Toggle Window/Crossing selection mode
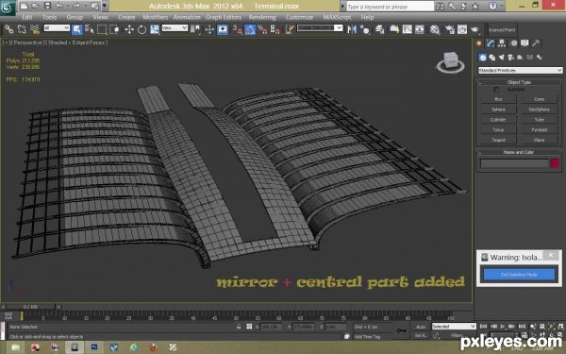The height and width of the screenshot is (354, 566). [114, 29]
